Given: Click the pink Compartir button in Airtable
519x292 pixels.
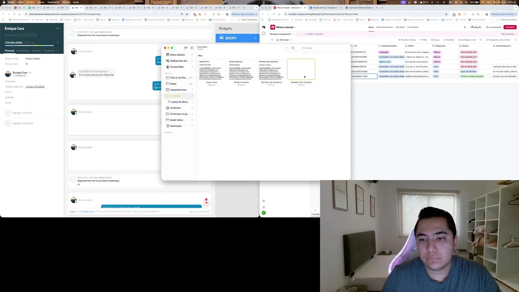Looking at the screenshot, I should 510,27.
